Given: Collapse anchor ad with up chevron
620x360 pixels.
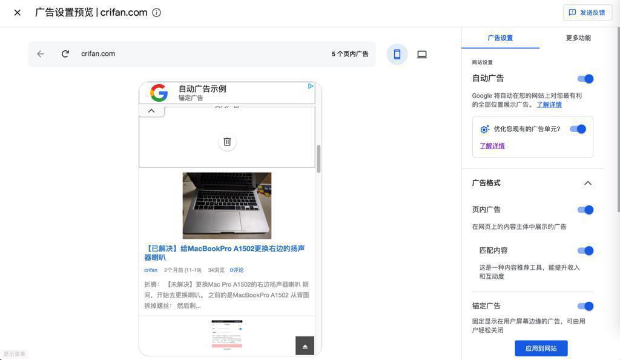Looking at the screenshot, I should point(151,111).
